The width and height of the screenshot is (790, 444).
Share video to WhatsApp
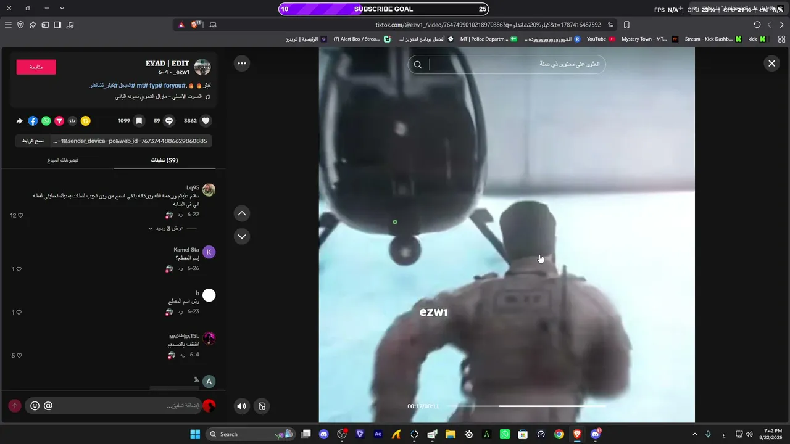point(46,121)
